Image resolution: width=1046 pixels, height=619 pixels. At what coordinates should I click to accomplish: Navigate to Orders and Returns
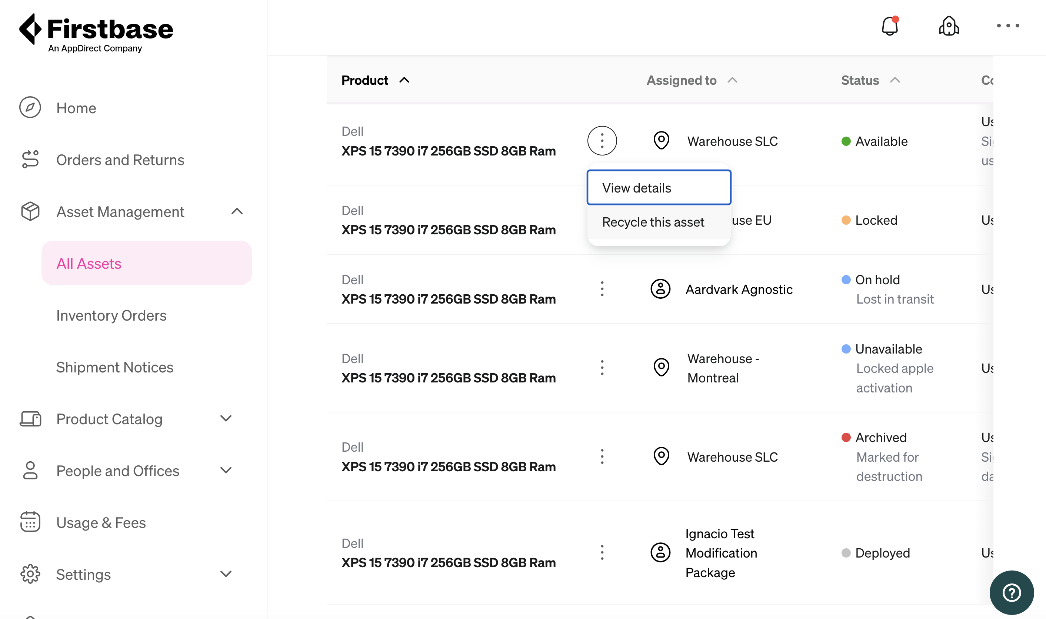point(120,160)
